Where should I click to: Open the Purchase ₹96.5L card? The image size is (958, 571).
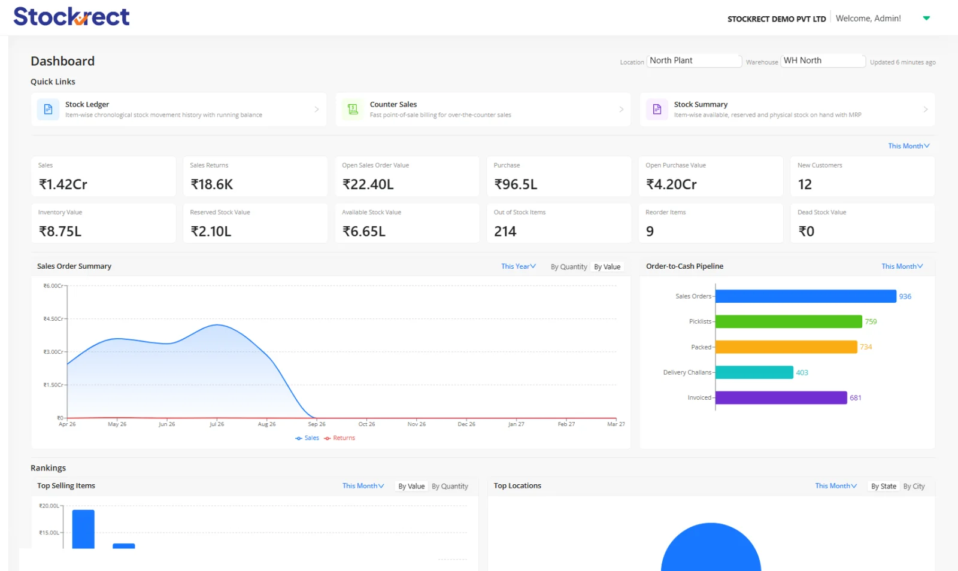pyautogui.click(x=559, y=177)
